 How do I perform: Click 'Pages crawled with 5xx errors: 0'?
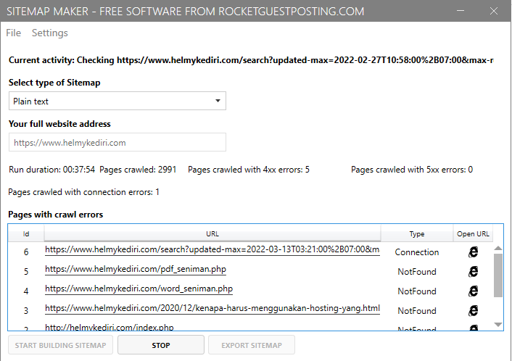[412, 170]
